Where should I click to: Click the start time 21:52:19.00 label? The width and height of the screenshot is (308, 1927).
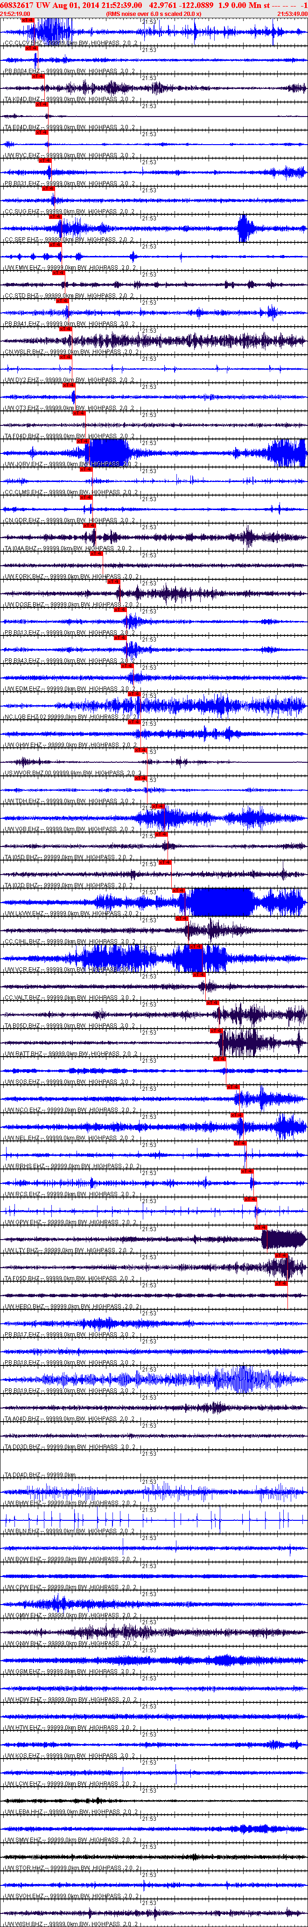(x=15, y=14)
